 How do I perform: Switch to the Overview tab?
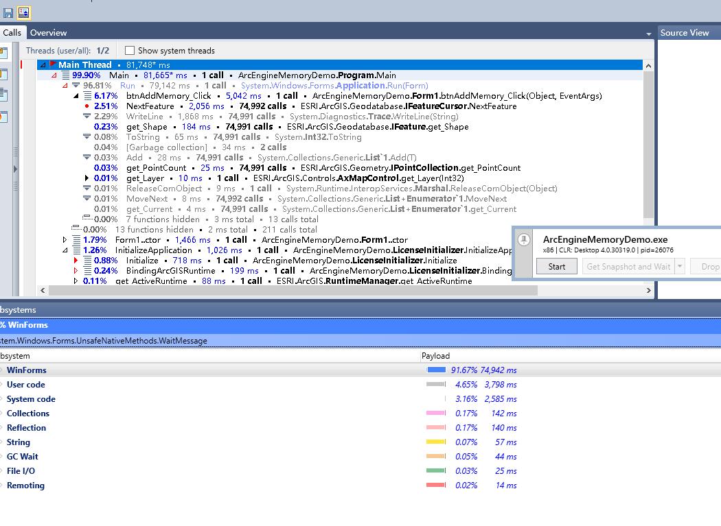point(48,32)
